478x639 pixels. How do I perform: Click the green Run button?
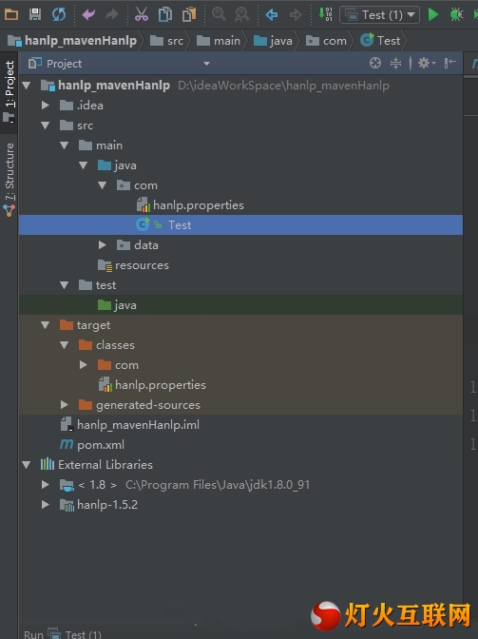pos(432,14)
